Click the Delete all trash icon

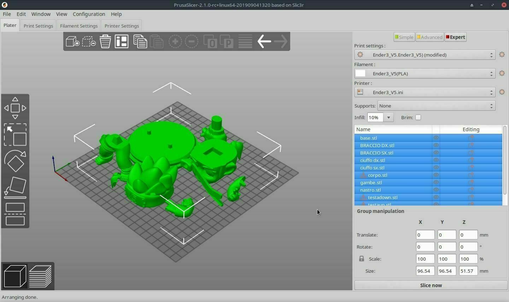pos(105,41)
